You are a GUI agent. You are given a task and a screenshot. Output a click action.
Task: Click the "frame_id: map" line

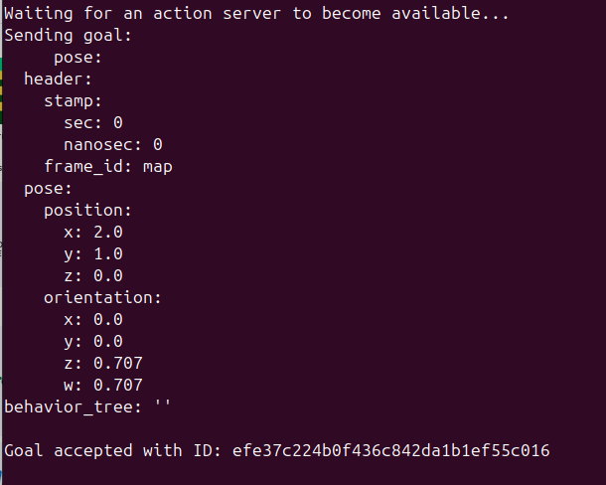(107, 167)
